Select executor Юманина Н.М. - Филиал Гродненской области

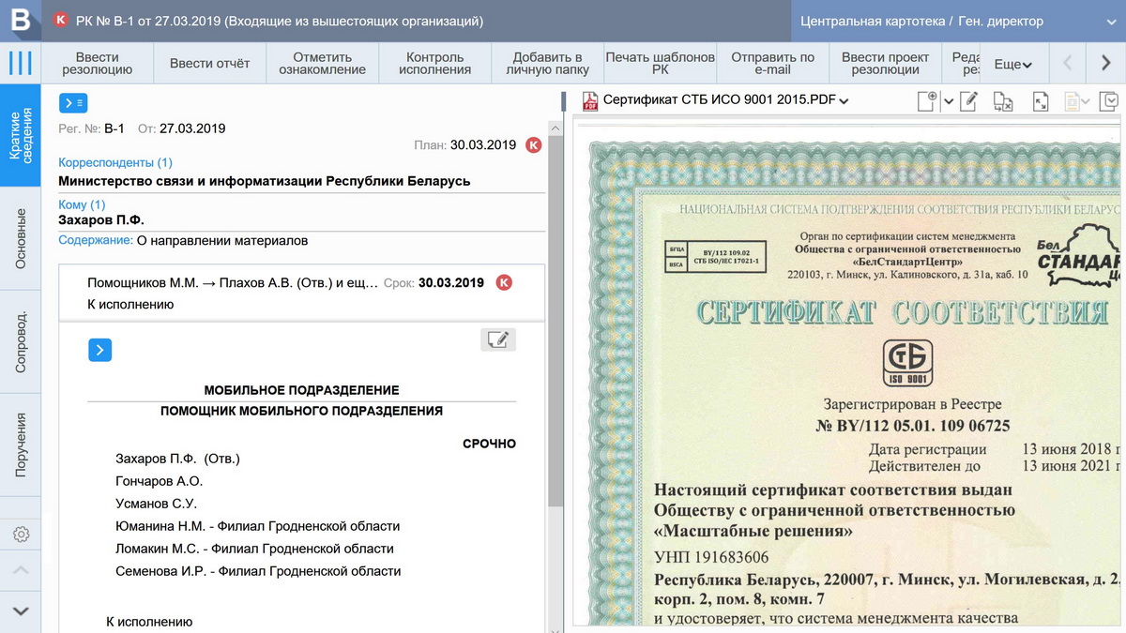[258, 526]
